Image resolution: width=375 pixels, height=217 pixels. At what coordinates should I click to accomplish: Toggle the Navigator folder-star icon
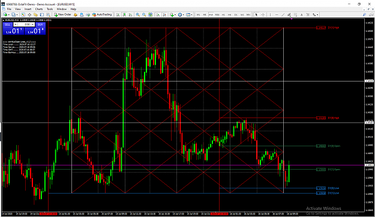(35, 15)
